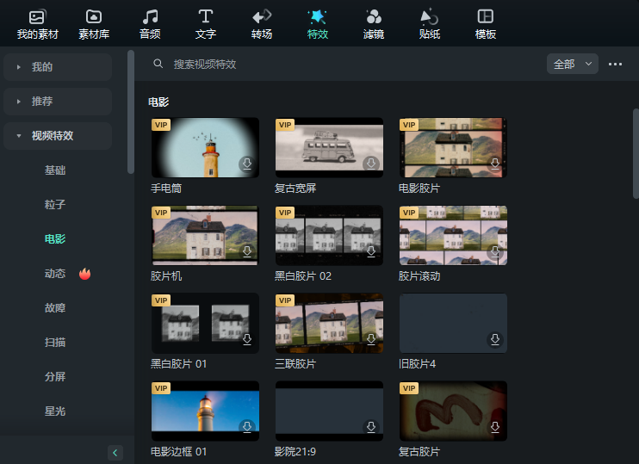Expand the 我的 sidebar section
Viewport: 639px width, 464px height.
point(57,67)
